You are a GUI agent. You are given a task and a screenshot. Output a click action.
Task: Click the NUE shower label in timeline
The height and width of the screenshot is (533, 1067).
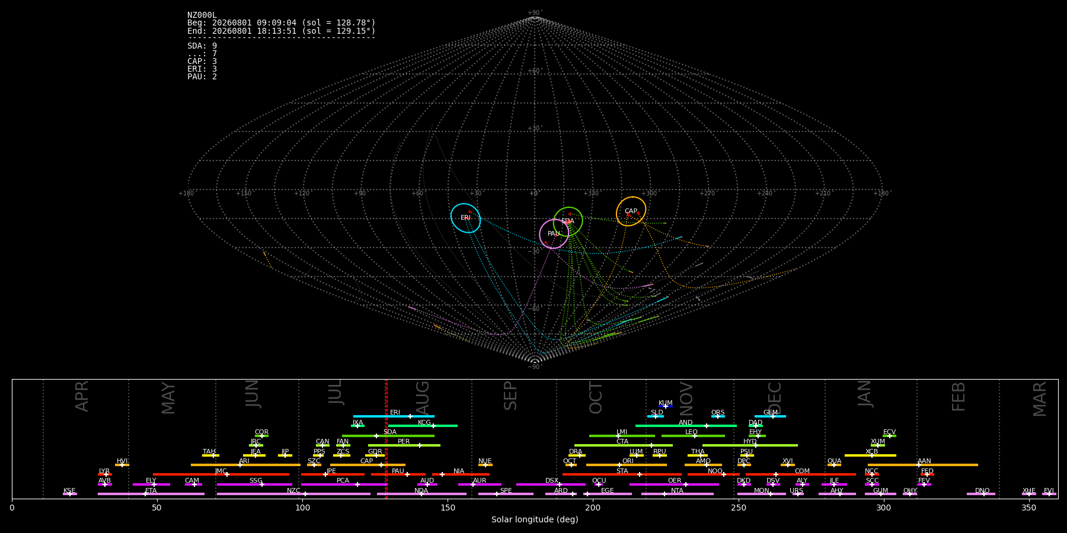click(485, 461)
